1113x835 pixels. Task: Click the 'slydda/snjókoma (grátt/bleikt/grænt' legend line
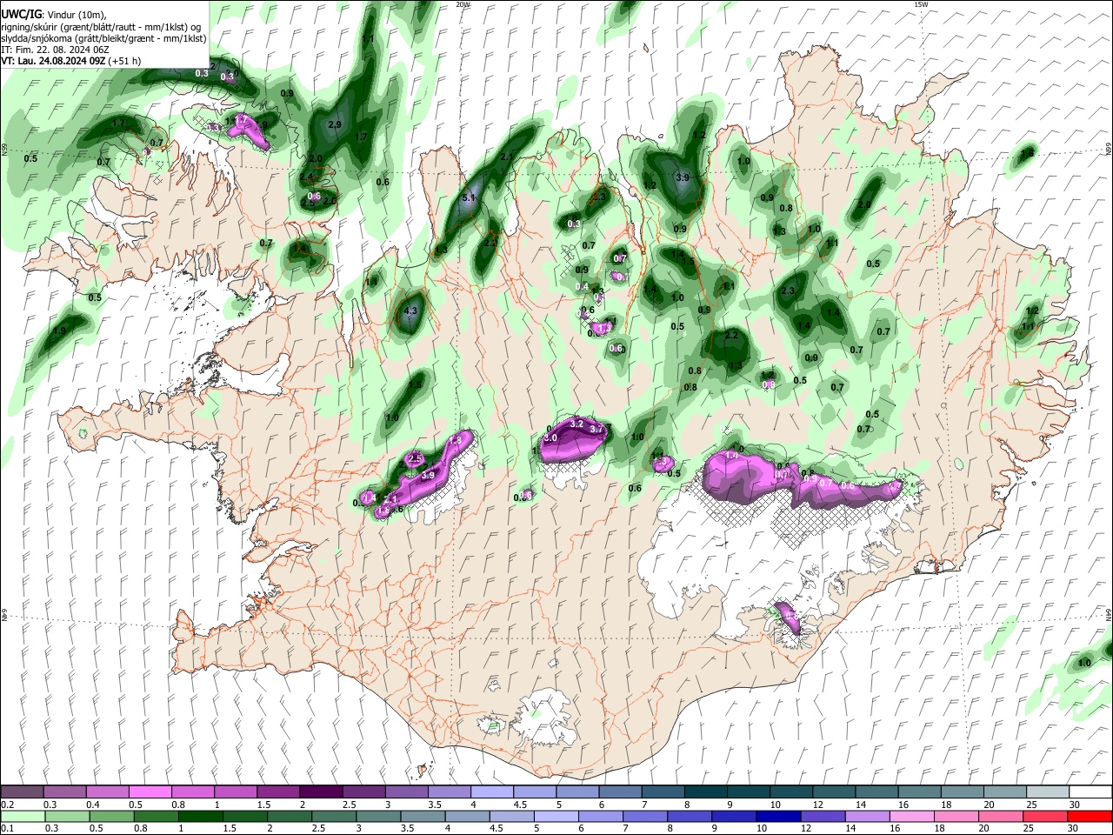(x=103, y=39)
